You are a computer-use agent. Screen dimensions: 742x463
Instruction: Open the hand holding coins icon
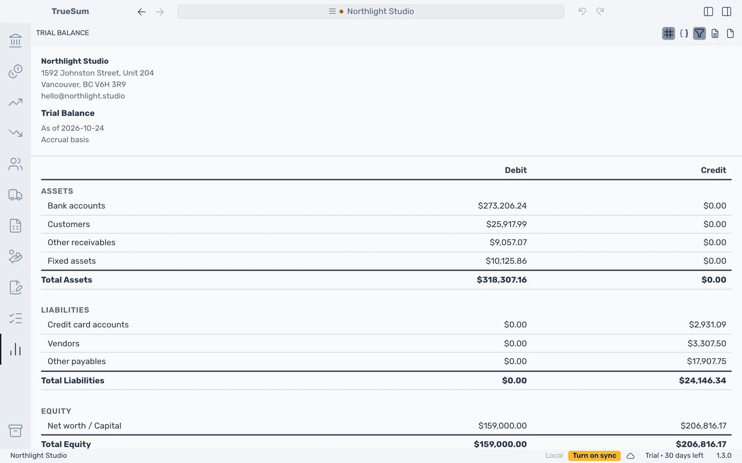click(15, 257)
